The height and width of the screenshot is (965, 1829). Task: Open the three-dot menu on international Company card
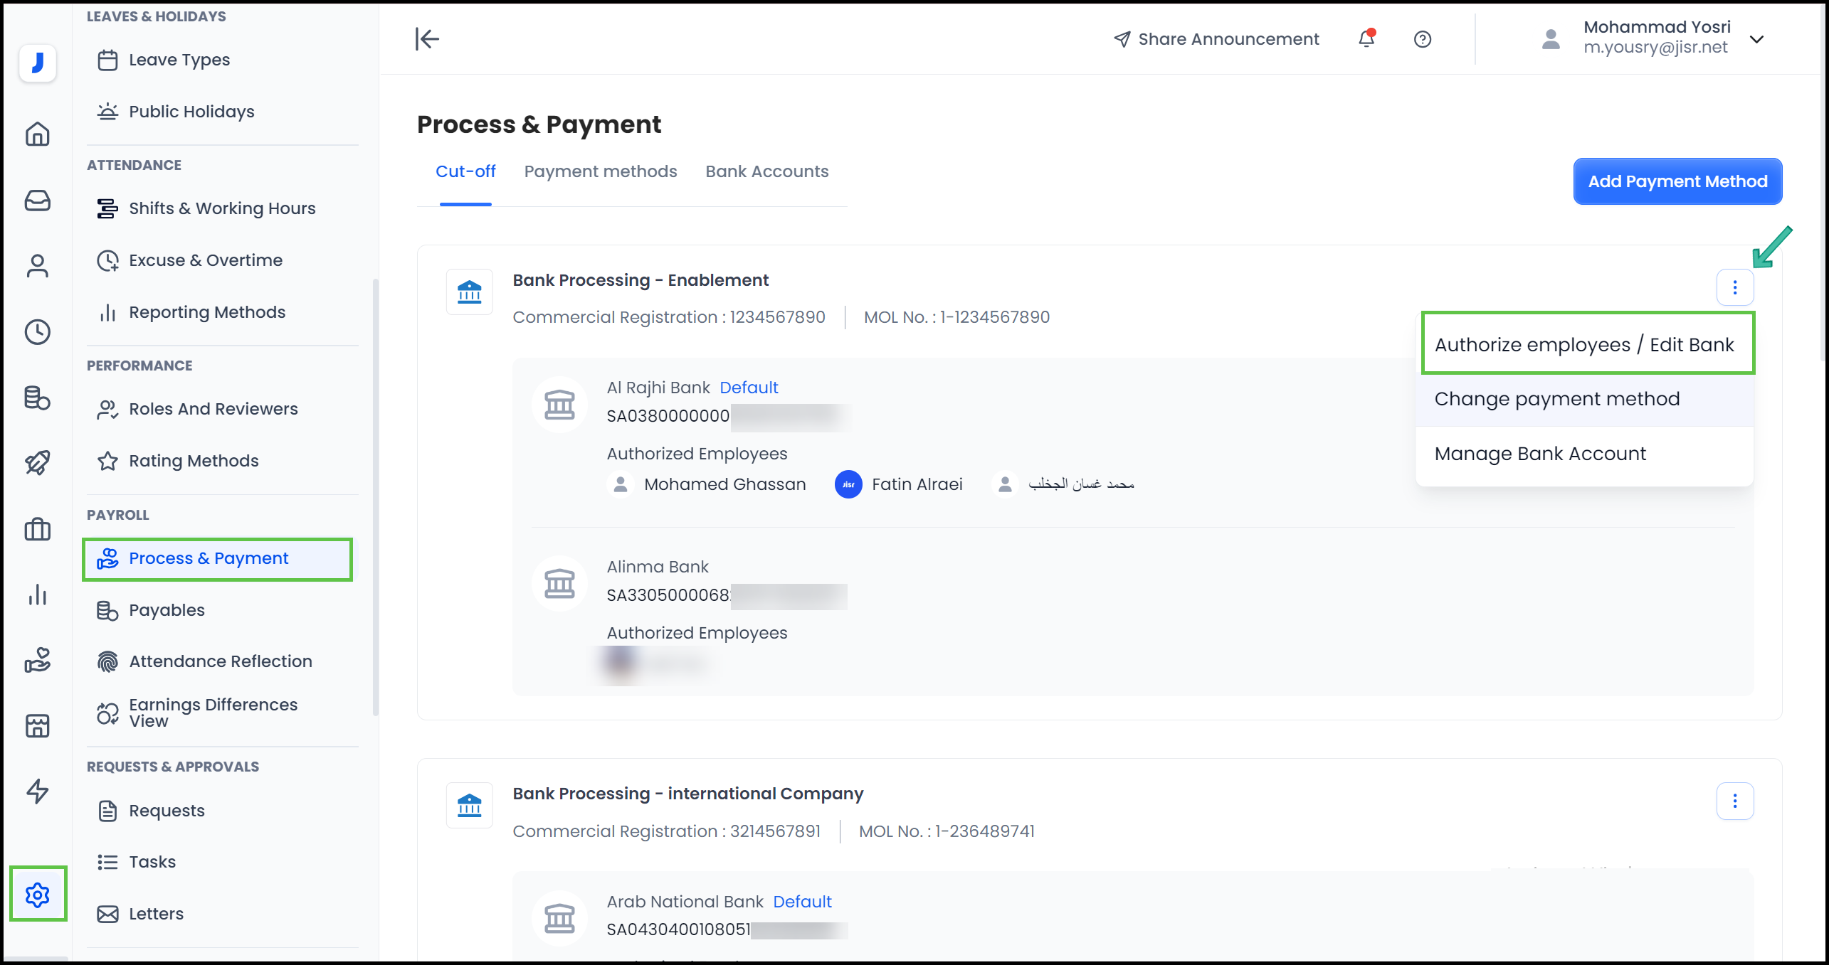(1735, 801)
